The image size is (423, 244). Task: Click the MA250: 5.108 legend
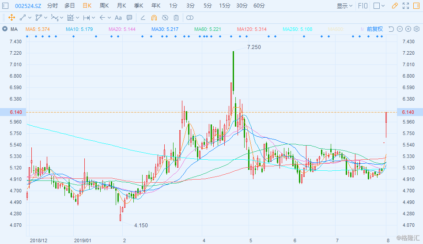[x=297, y=29]
